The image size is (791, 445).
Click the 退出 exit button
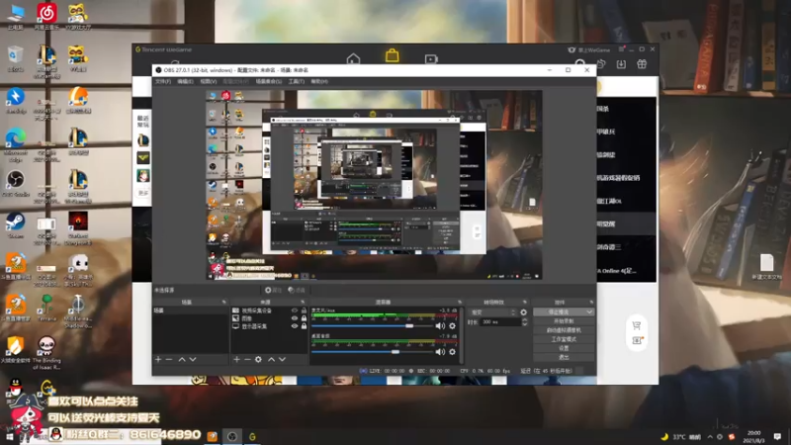pos(564,357)
